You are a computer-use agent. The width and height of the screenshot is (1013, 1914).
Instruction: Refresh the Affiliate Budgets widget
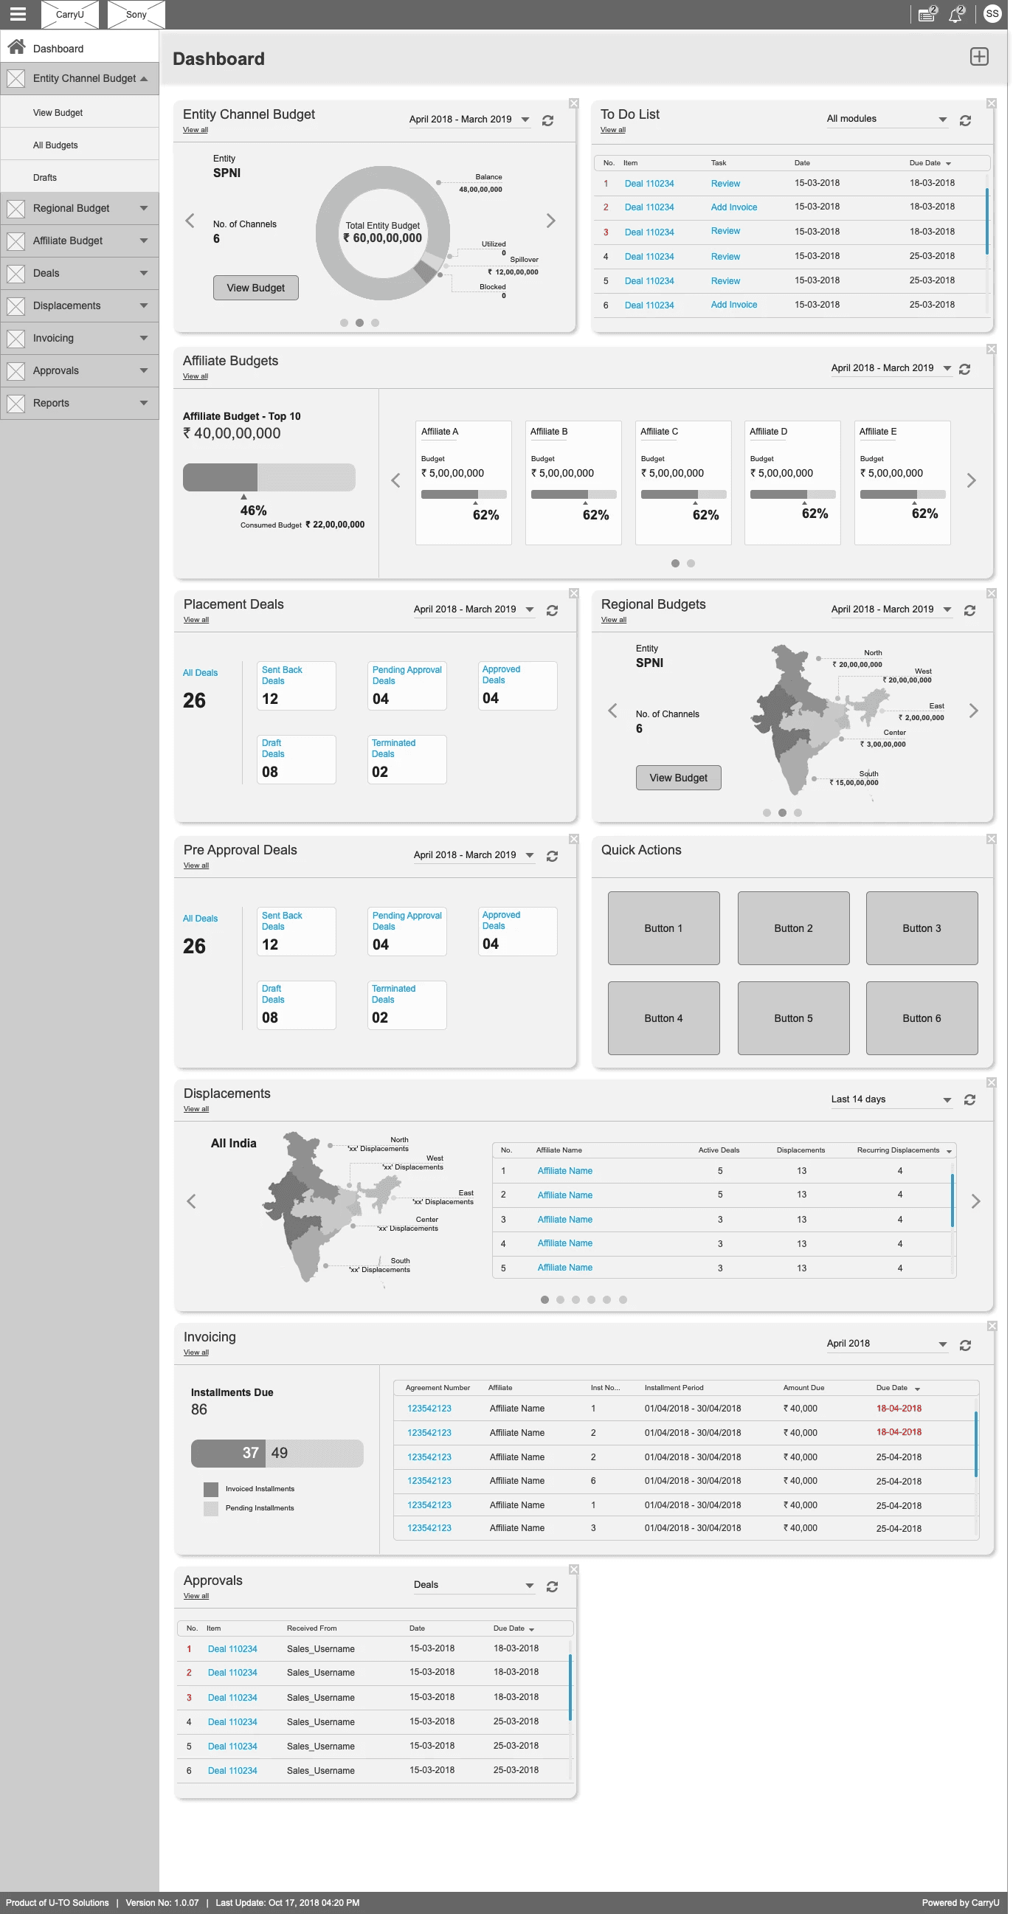tap(965, 369)
